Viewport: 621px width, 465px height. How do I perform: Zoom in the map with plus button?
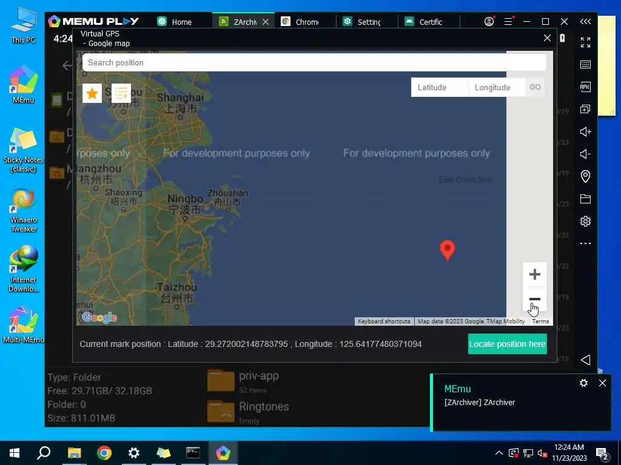tap(535, 274)
